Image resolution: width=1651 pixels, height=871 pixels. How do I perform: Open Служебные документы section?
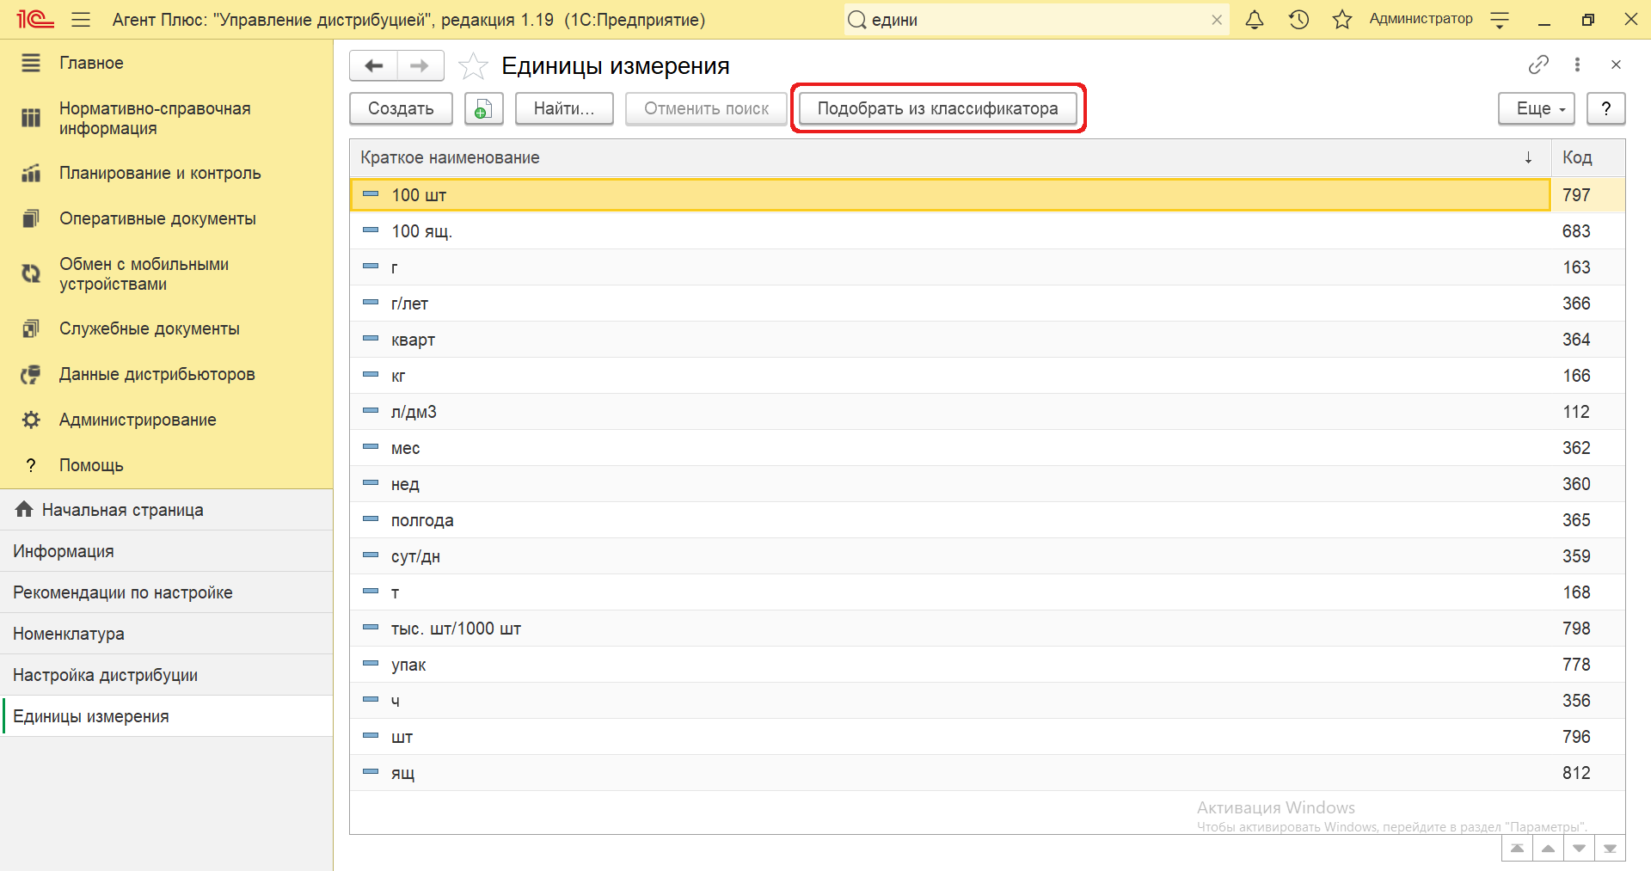(166, 328)
